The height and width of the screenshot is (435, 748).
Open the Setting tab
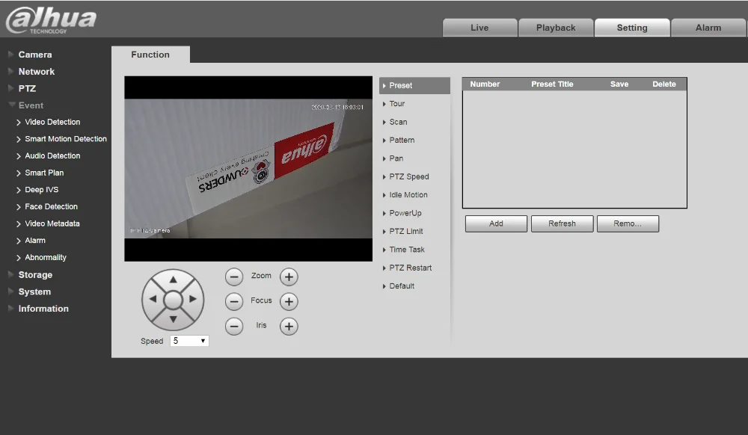point(632,28)
